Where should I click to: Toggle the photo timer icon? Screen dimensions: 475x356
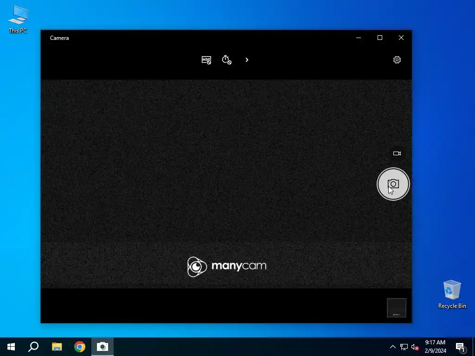[226, 60]
